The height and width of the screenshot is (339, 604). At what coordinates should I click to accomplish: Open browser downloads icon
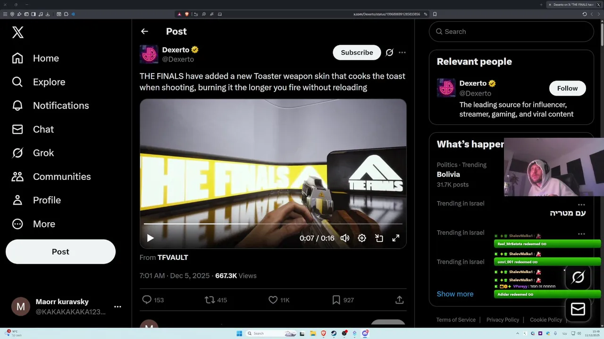(48, 14)
